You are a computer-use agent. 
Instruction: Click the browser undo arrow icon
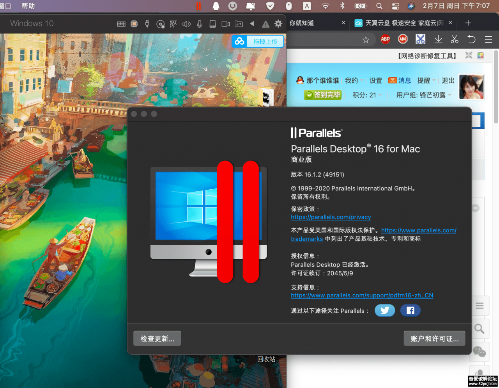471,39
